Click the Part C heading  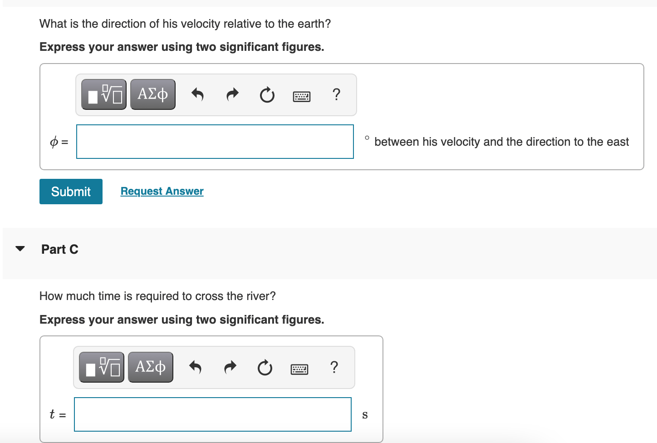click(60, 249)
